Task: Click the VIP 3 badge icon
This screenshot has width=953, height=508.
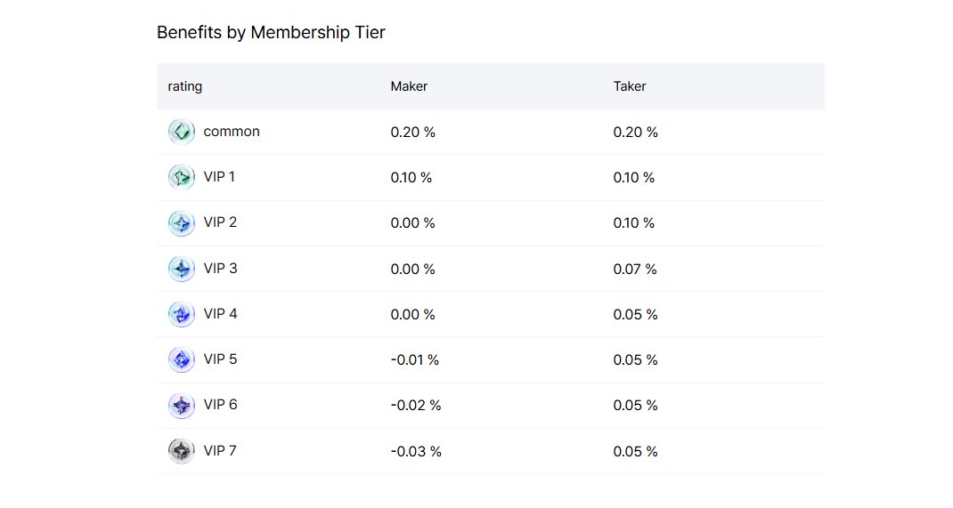Action: (x=181, y=269)
